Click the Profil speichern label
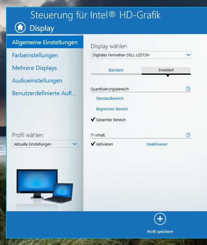The width and height of the screenshot is (207, 245). pyautogui.click(x=160, y=232)
